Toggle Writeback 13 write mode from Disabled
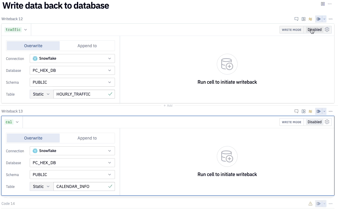Viewport: 338px width, 209px height. (314, 122)
